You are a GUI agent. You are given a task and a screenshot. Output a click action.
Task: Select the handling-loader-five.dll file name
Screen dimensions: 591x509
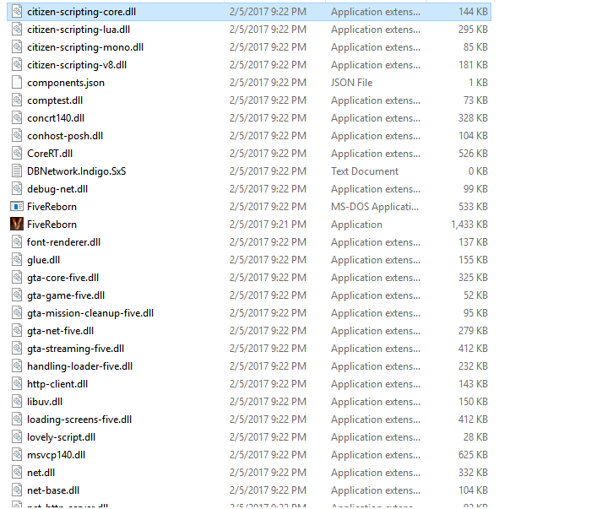click(80, 366)
